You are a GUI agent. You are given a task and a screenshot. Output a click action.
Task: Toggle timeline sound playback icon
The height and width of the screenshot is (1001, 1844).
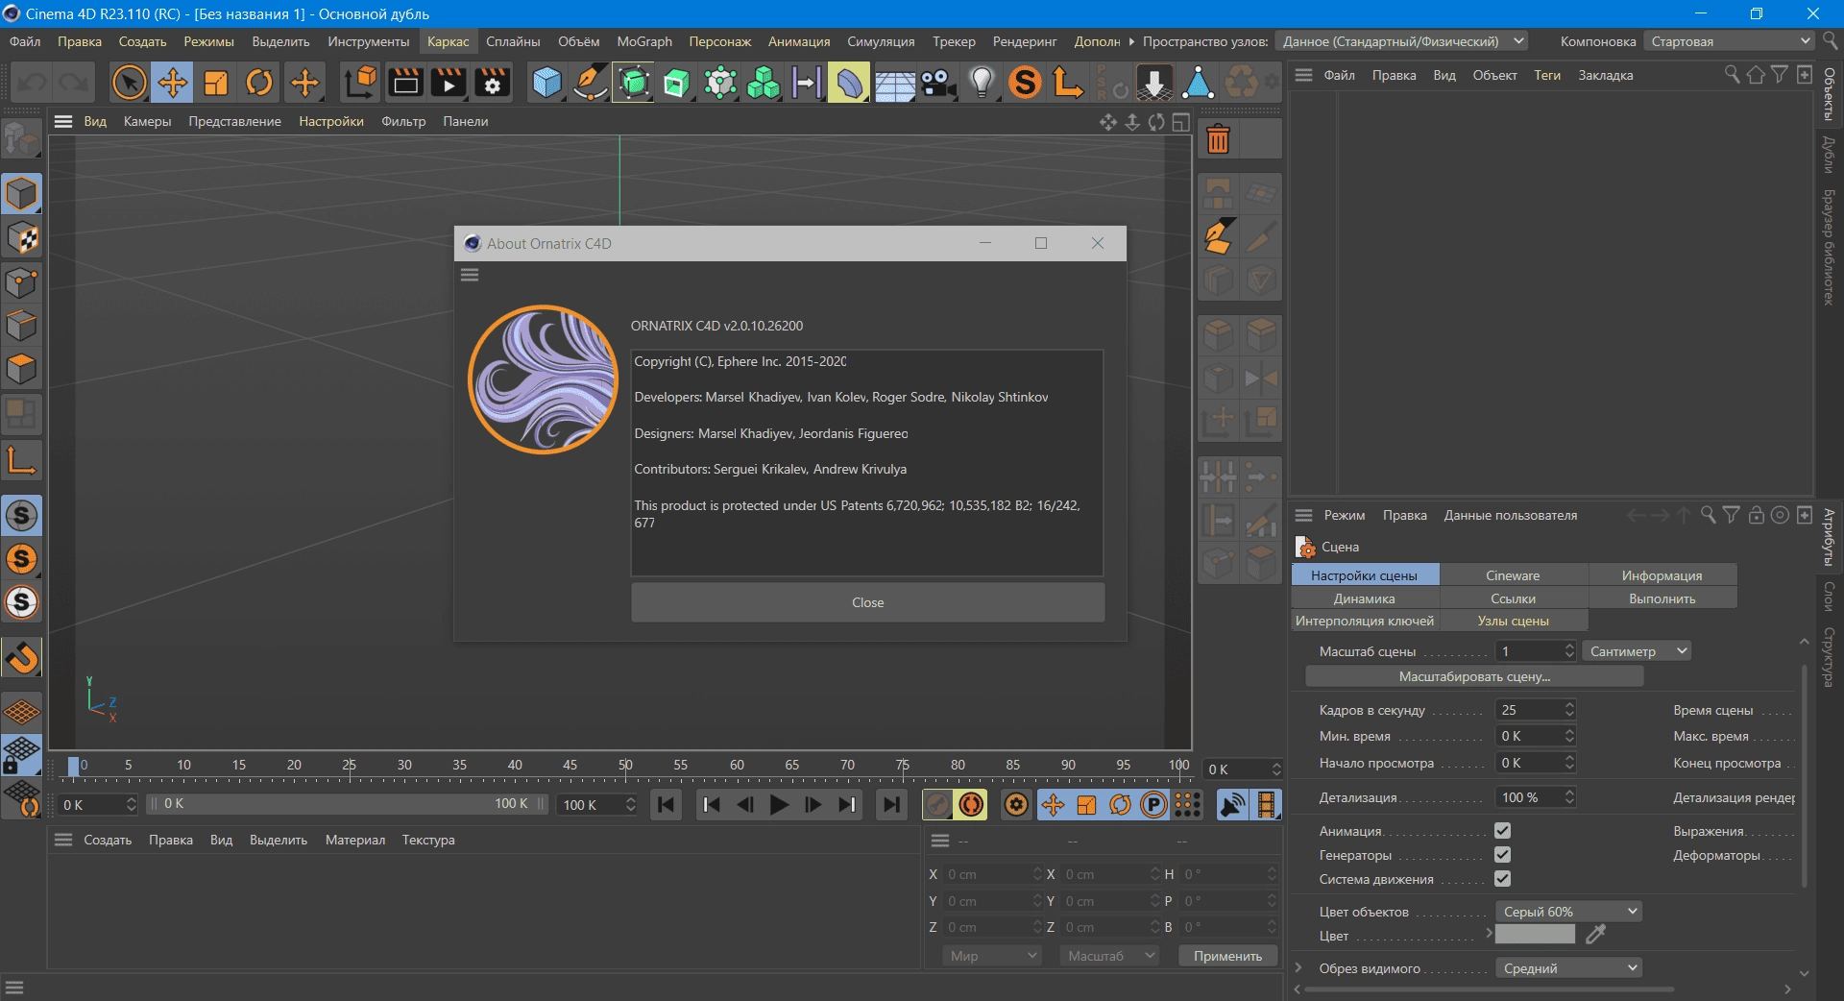[1232, 805]
